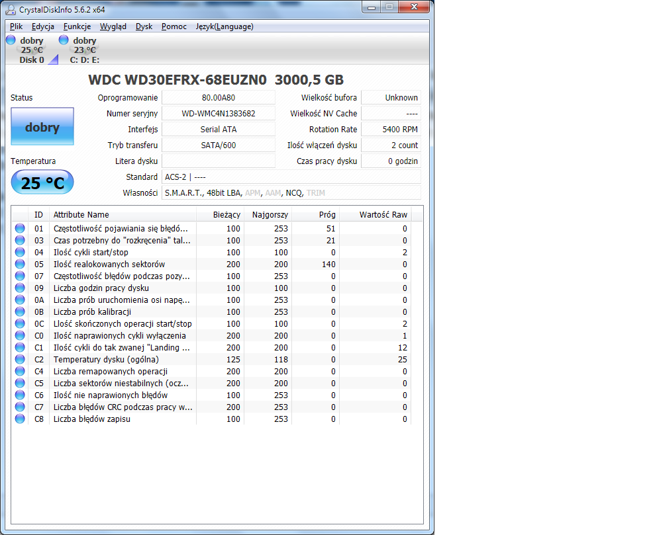This screenshot has width=653, height=535.
Task: Click status orb for attribute 0C
Action: point(20,323)
